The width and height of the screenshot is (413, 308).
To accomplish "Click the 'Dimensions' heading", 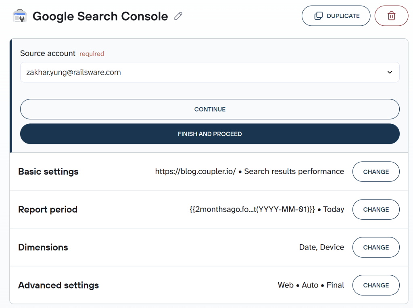I will (x=43, y=248).
